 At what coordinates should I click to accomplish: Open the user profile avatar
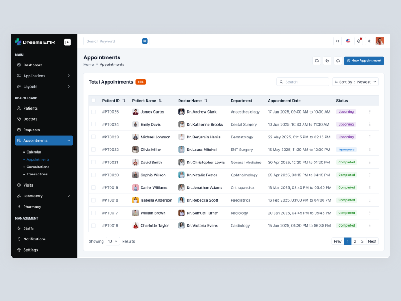(380, 41)
